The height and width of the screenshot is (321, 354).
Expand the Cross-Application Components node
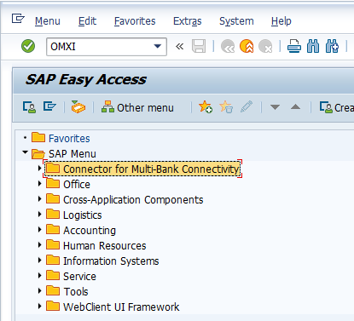click(40, 199)
